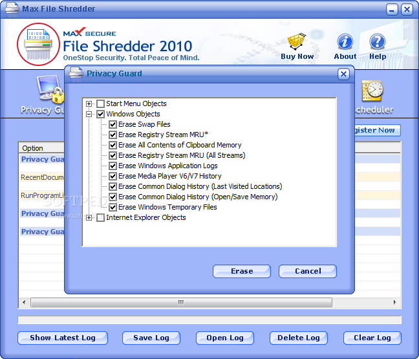
Task: Click the horizontal scrollbar thumb in log list
Action: [181, 302]
